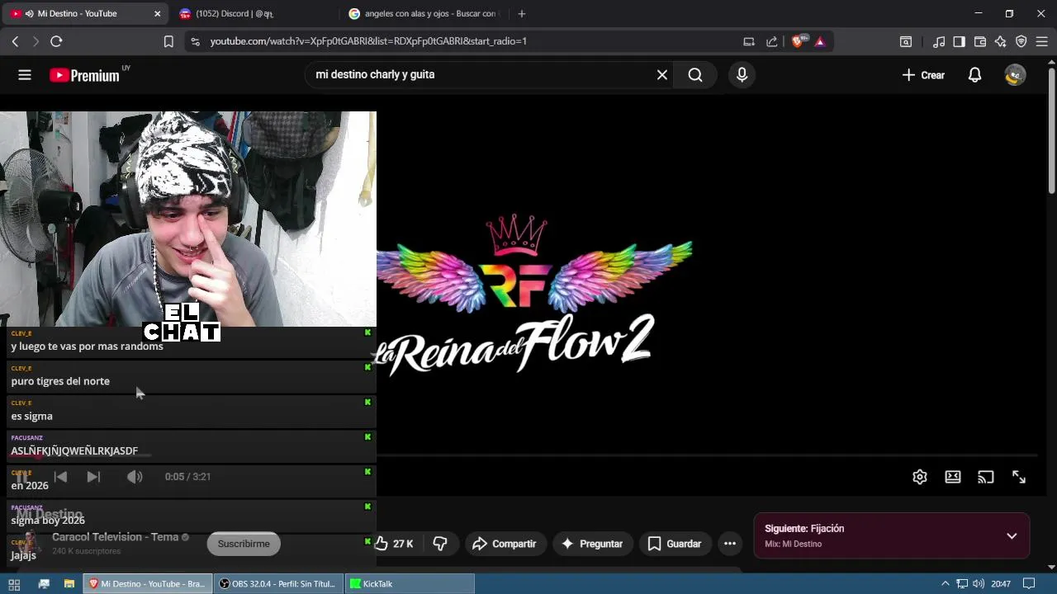Open Brave Shields lion icon
1057x594 pixels.
[x=797, y=41]
